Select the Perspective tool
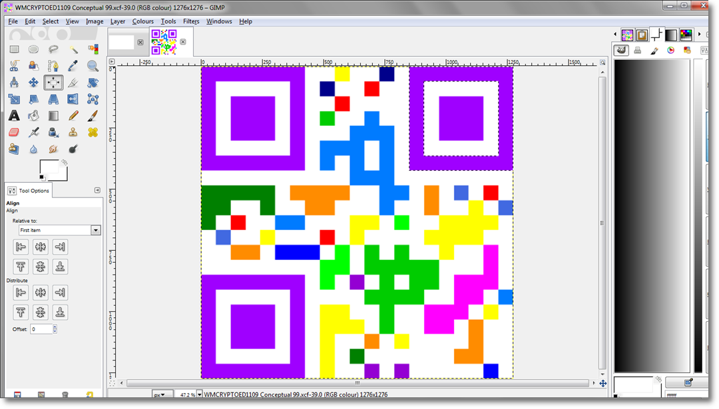The image size is (719, 409). coord(53,99)
